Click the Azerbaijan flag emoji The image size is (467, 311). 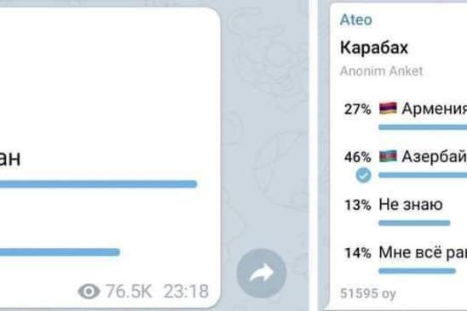point(388,156)
